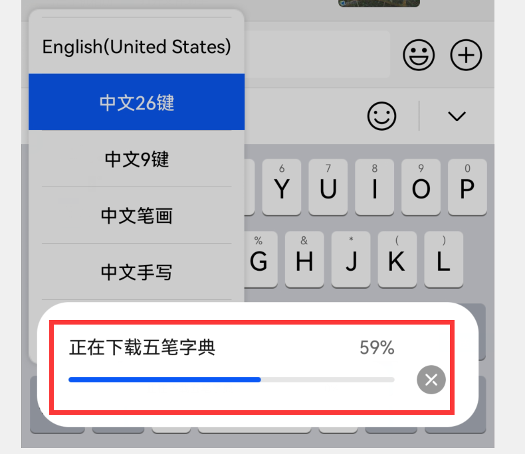525x454 pixels.
Task: Click the 五笔字典 download progress bar
Action: pyautogui.click(x=231, y=380)
